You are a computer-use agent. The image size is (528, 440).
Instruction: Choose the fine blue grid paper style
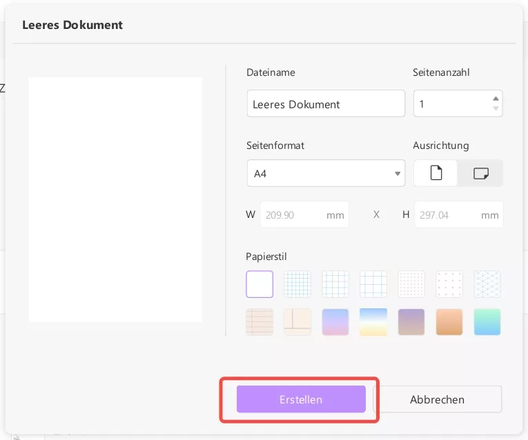click(x=297, y=284)
